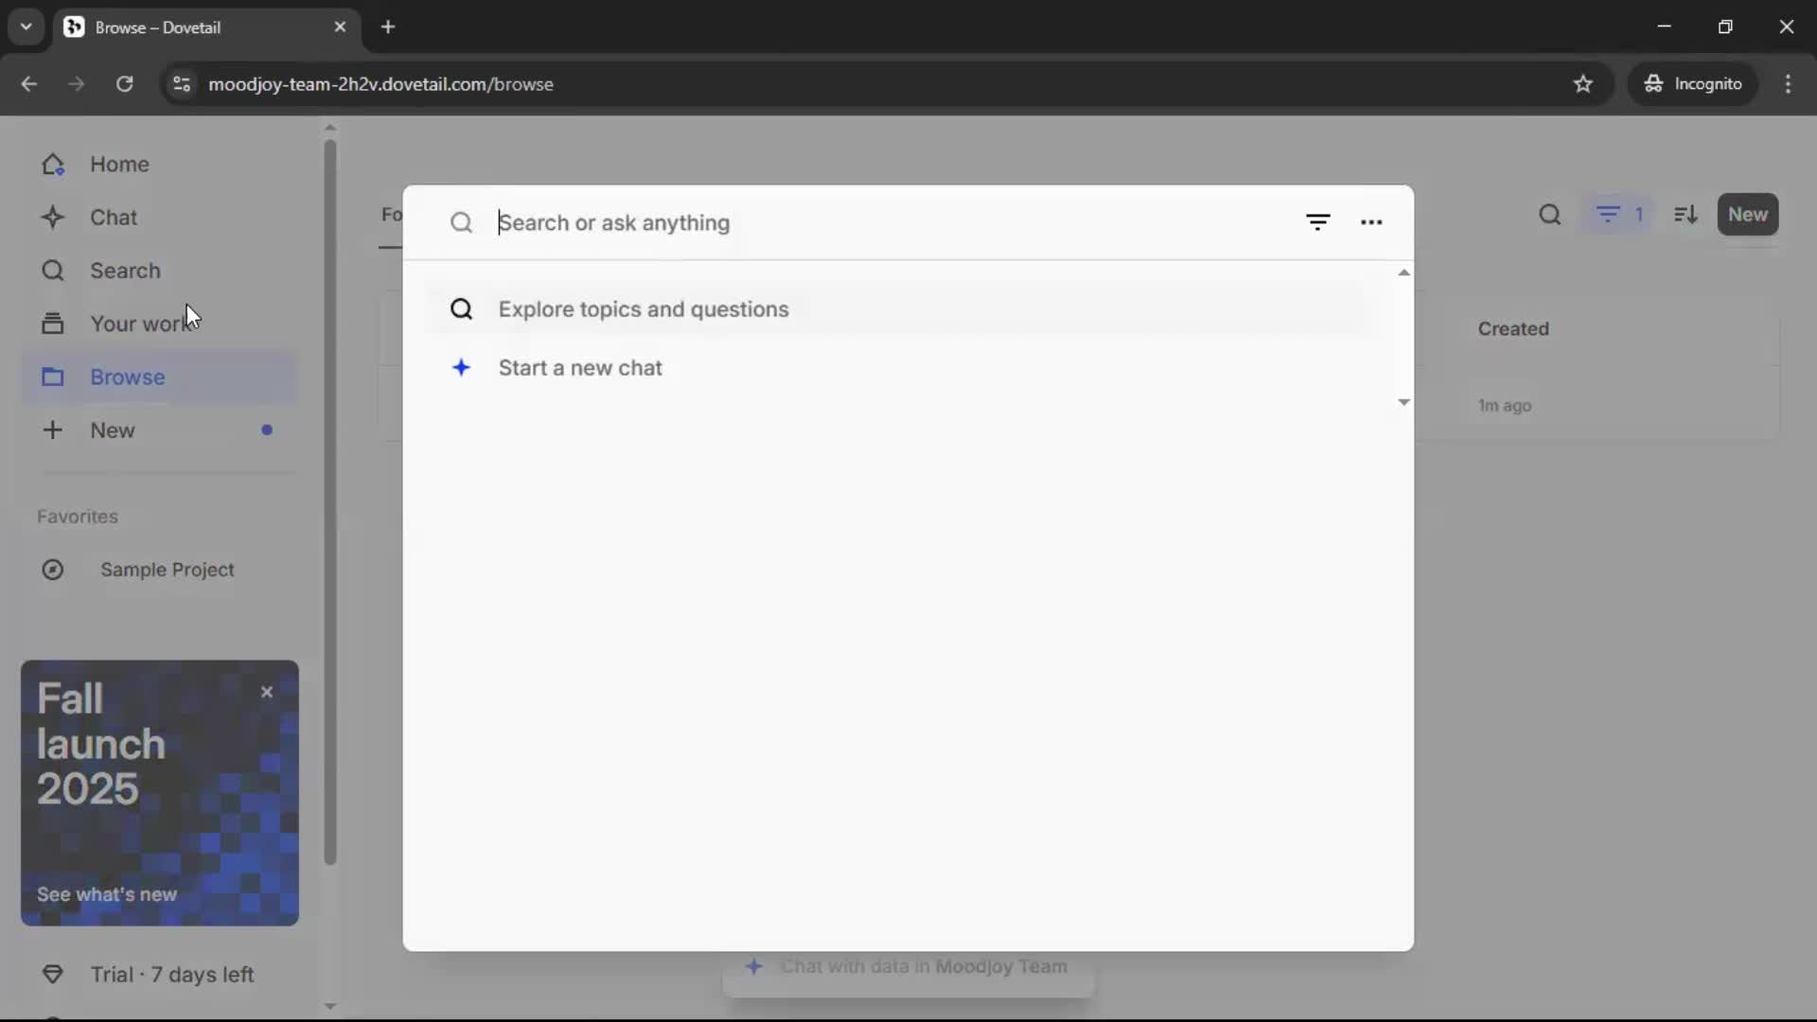Open the tab search dropdown arrow
This screenshot has height=1022, width=1817.
coord(26,26)
